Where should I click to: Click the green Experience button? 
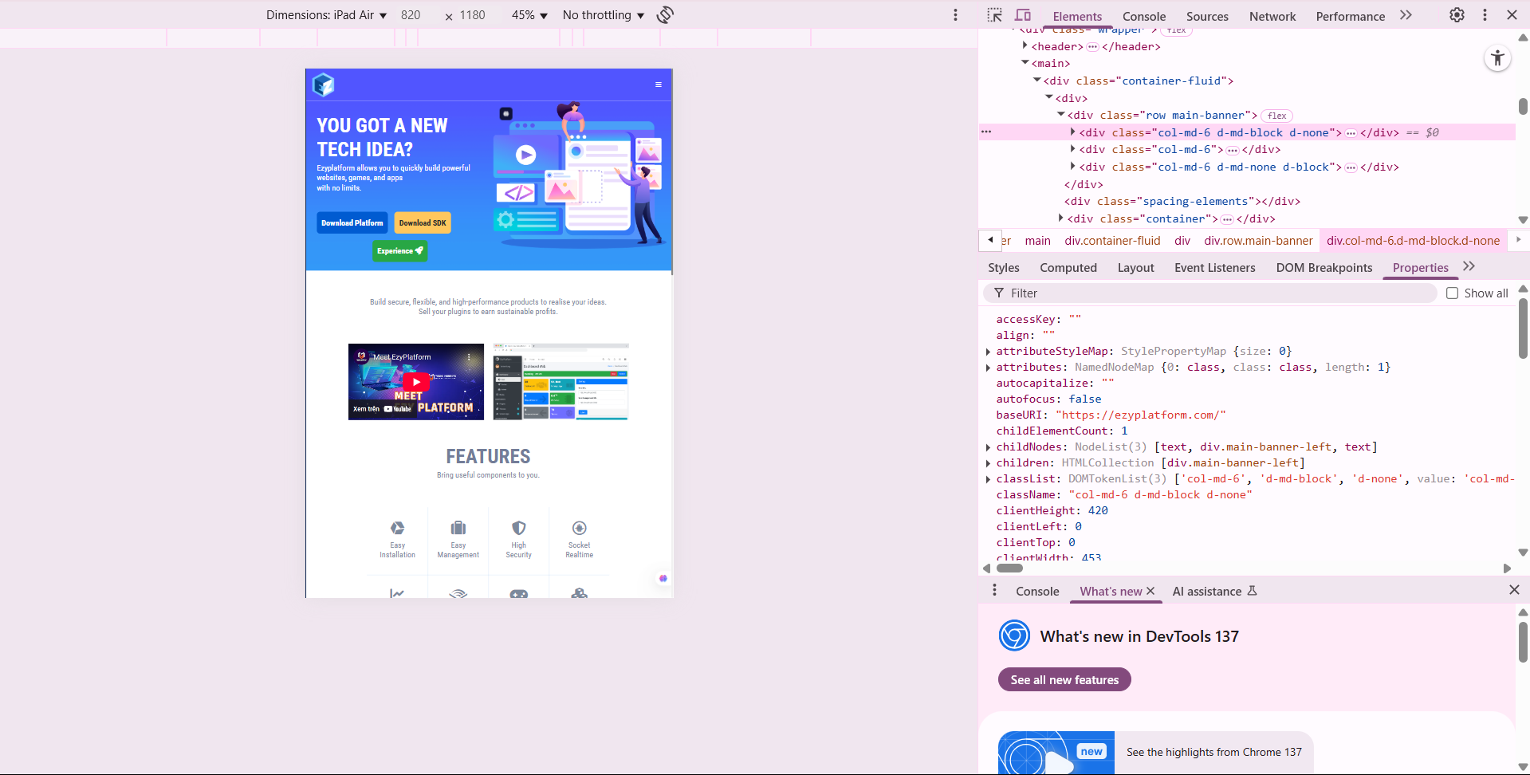tap(400, 251)
